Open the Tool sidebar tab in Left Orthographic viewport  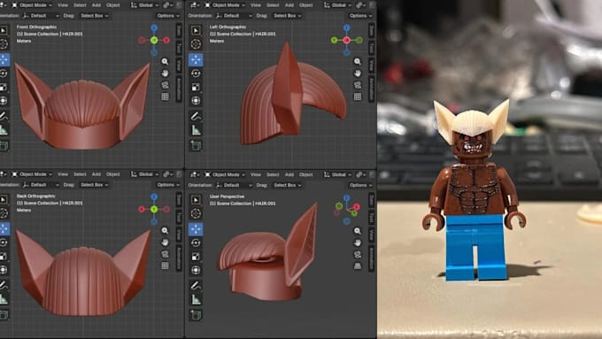click(x=372, y=48)
